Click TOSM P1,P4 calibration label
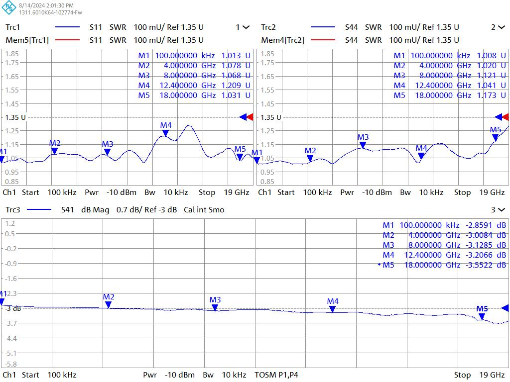 click(x=276, y=375)
